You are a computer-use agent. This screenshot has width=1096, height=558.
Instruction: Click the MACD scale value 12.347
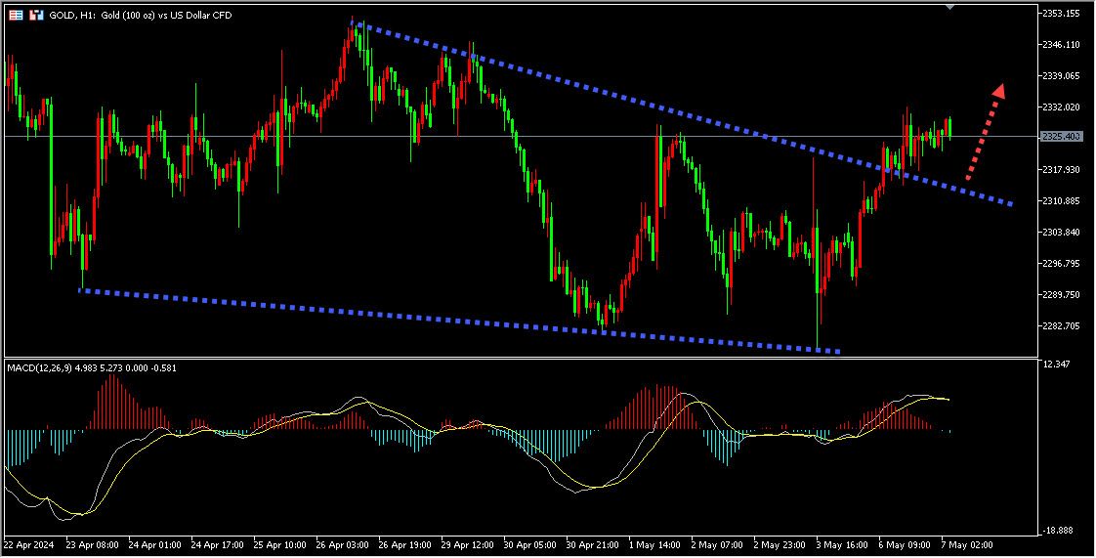[1057, 365]
